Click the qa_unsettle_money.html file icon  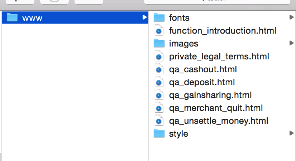[159, 121]
